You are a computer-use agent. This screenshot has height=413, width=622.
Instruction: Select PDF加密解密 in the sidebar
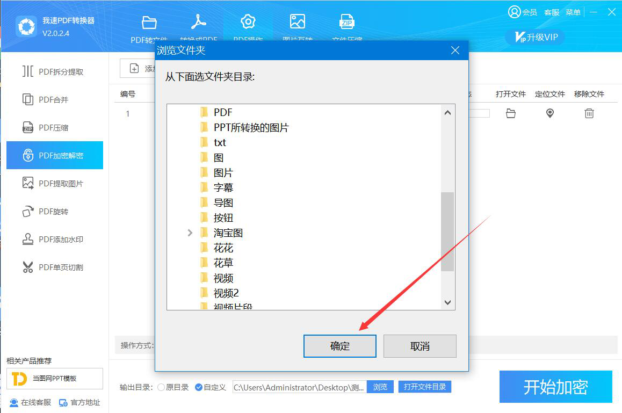click(x=55, y=155)
